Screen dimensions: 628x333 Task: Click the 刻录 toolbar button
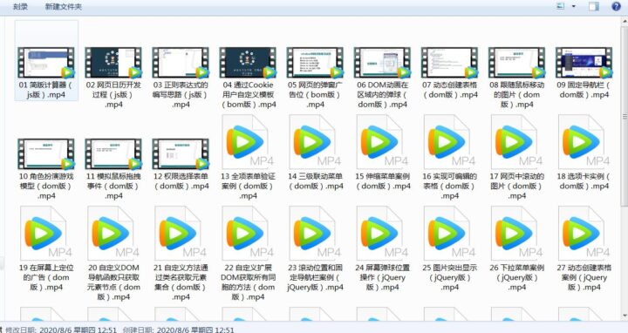pos(20,6)
